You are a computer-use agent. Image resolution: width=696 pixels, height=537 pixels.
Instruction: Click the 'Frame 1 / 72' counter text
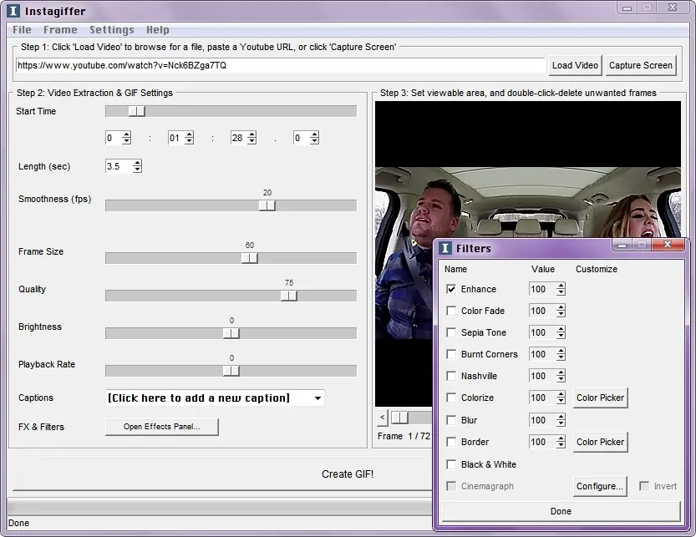404,436
